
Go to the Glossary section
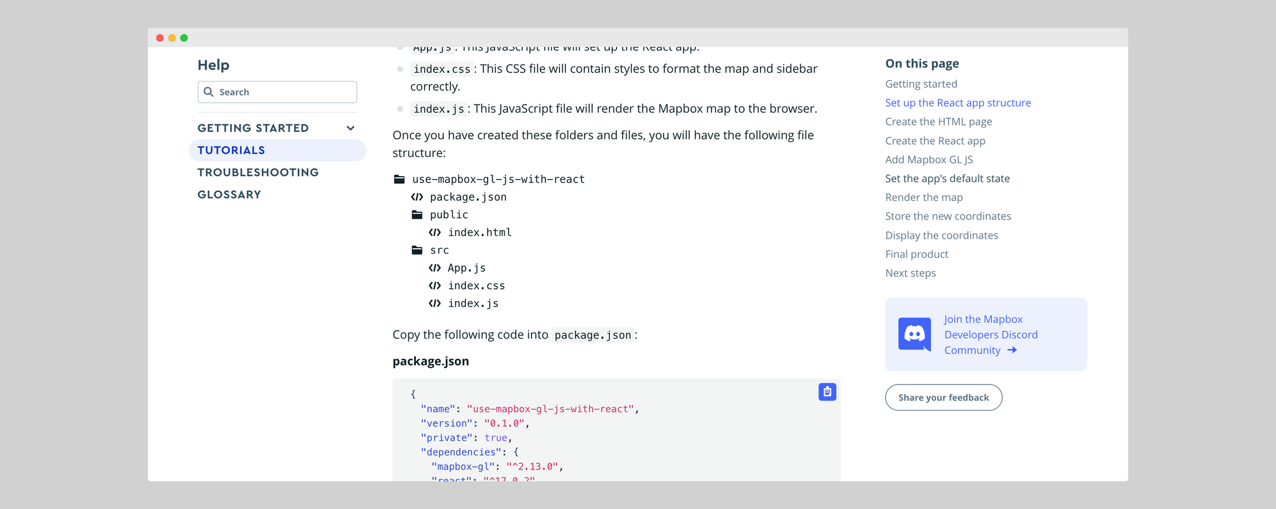coord(229,195)
